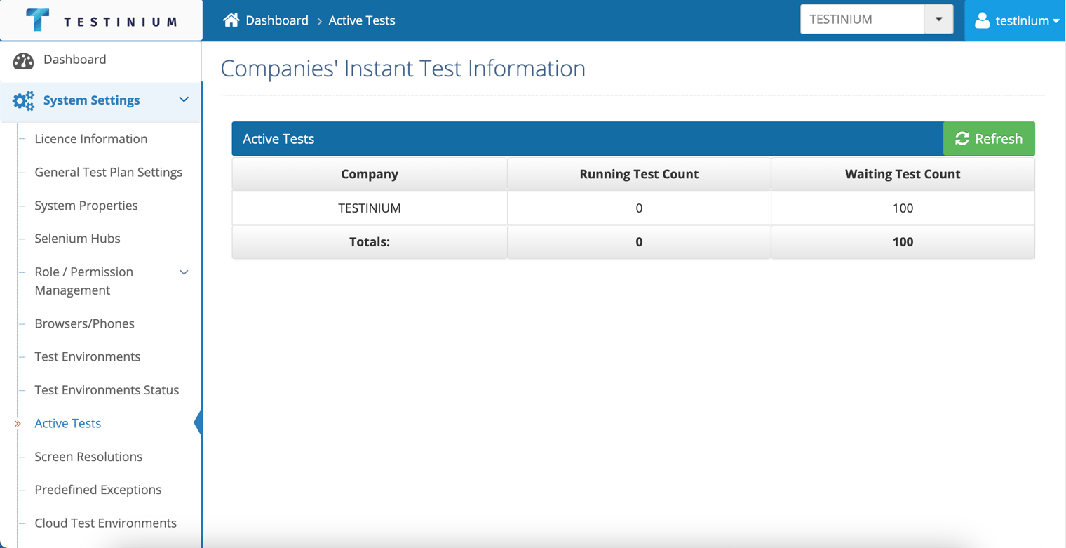Click the Active Tests panel title
Screen dimensions: 1066x548
[x=278, y=139]
